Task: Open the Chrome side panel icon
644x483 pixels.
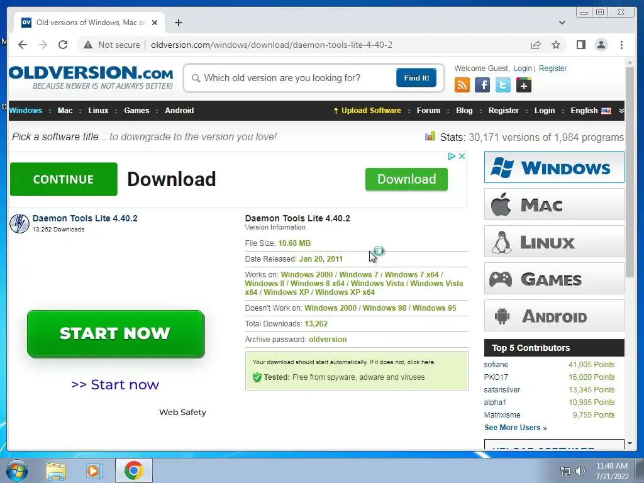Action: point(580,45)
